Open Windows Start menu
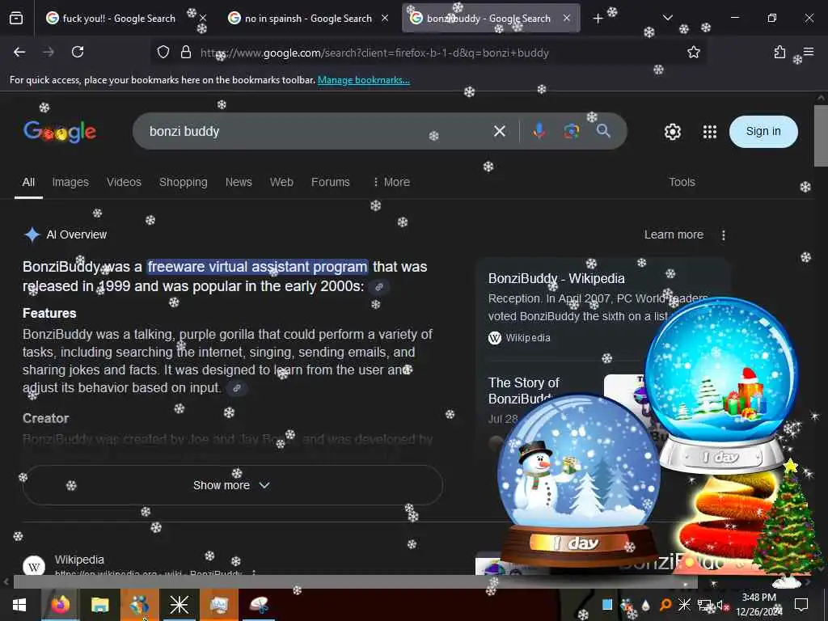The width and height of the screenshot is (828, 621). (x=19, y=605)
